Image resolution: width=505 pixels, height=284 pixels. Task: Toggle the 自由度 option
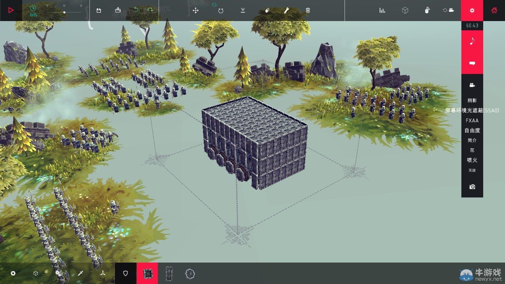click(472, 131)
